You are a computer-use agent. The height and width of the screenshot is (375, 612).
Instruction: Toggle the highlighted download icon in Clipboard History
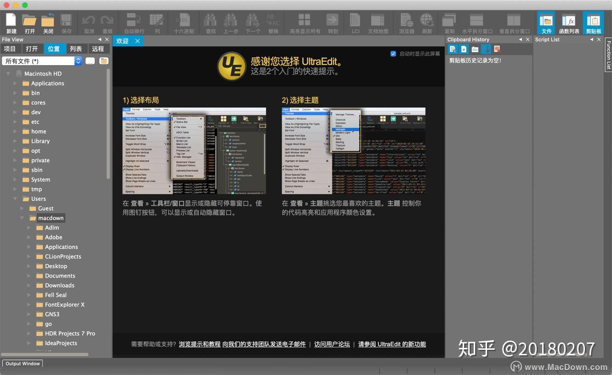pos(486,49)
